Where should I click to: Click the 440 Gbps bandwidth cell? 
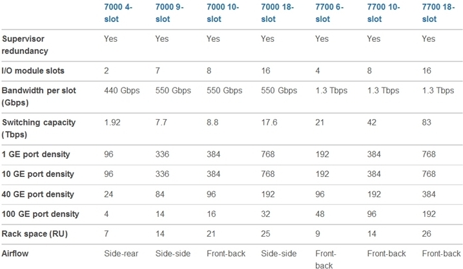121,91
